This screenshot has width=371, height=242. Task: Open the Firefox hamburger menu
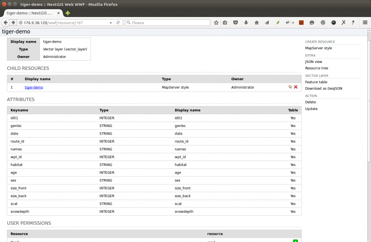click(x=365, y=22)
